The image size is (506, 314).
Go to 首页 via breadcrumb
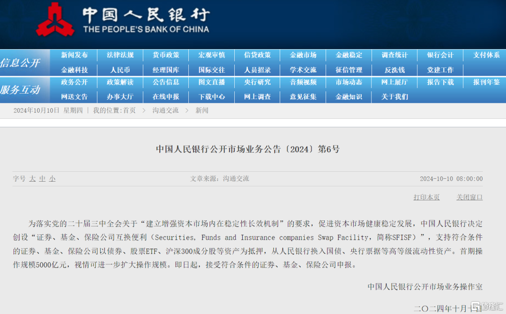(x=129, y=110)
